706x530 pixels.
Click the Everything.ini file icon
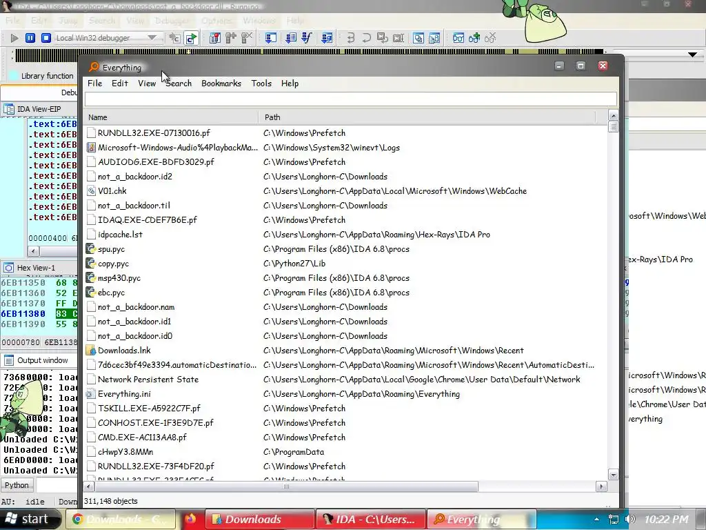coord(91,394)
